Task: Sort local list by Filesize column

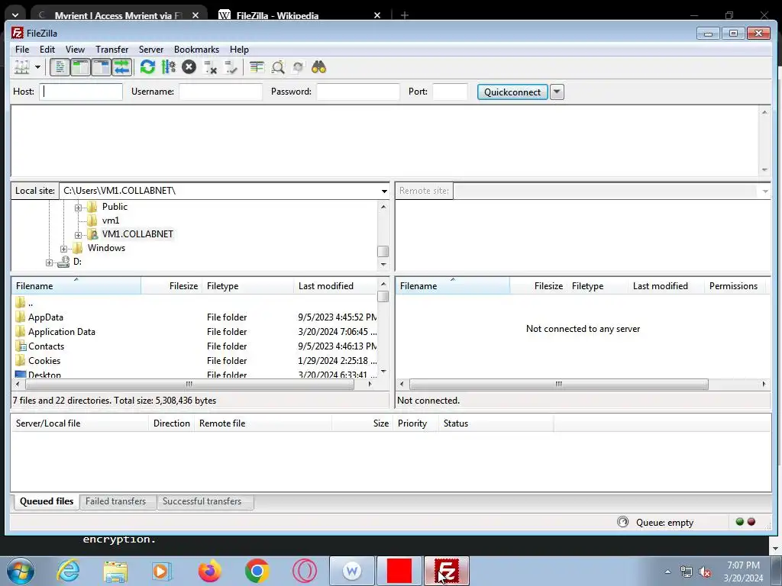Action: 172,286
